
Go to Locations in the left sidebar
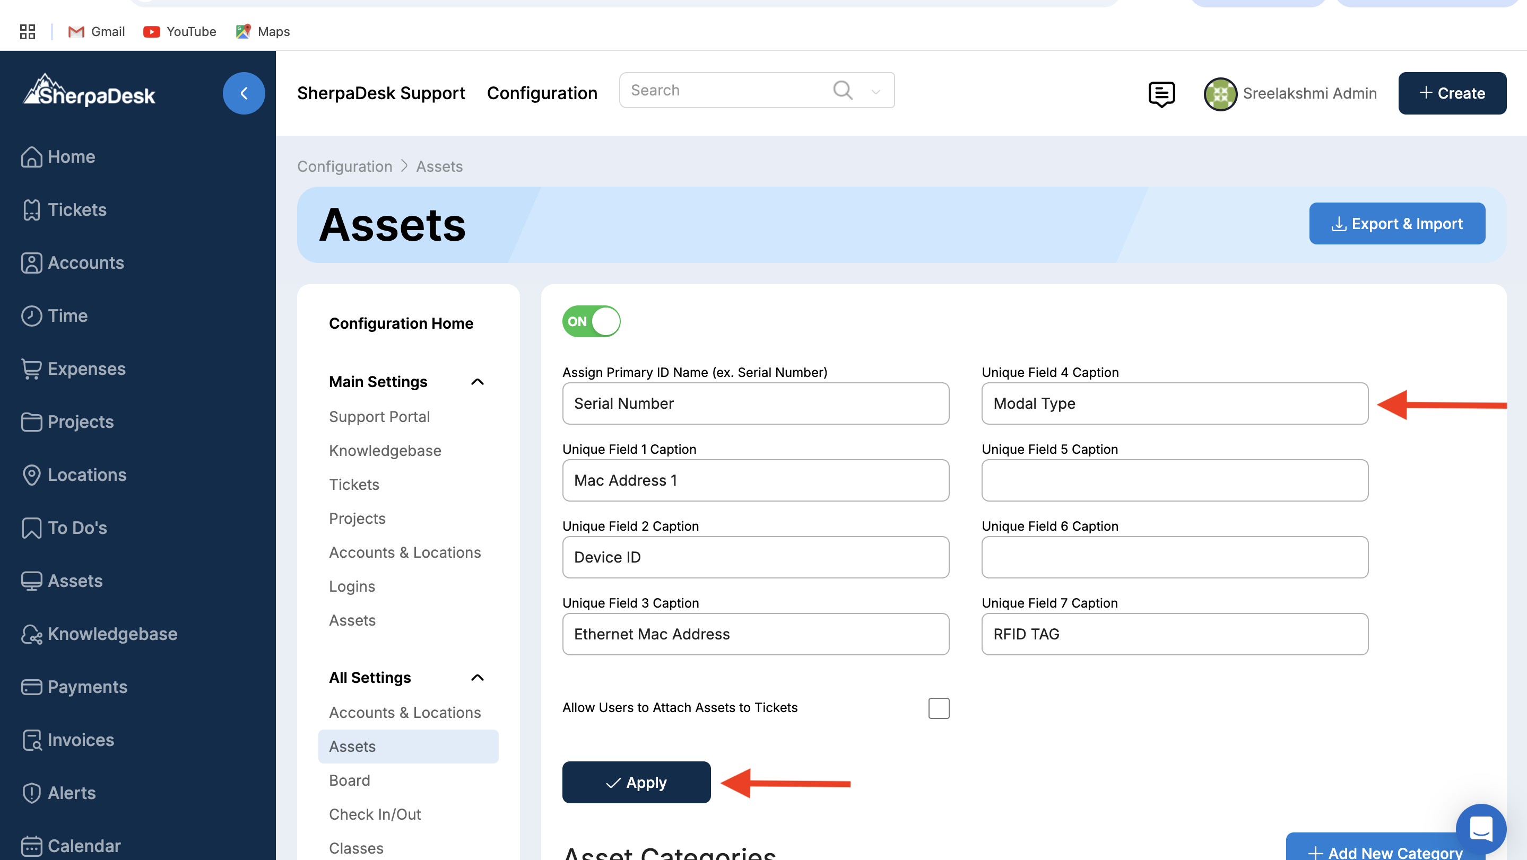86,475
